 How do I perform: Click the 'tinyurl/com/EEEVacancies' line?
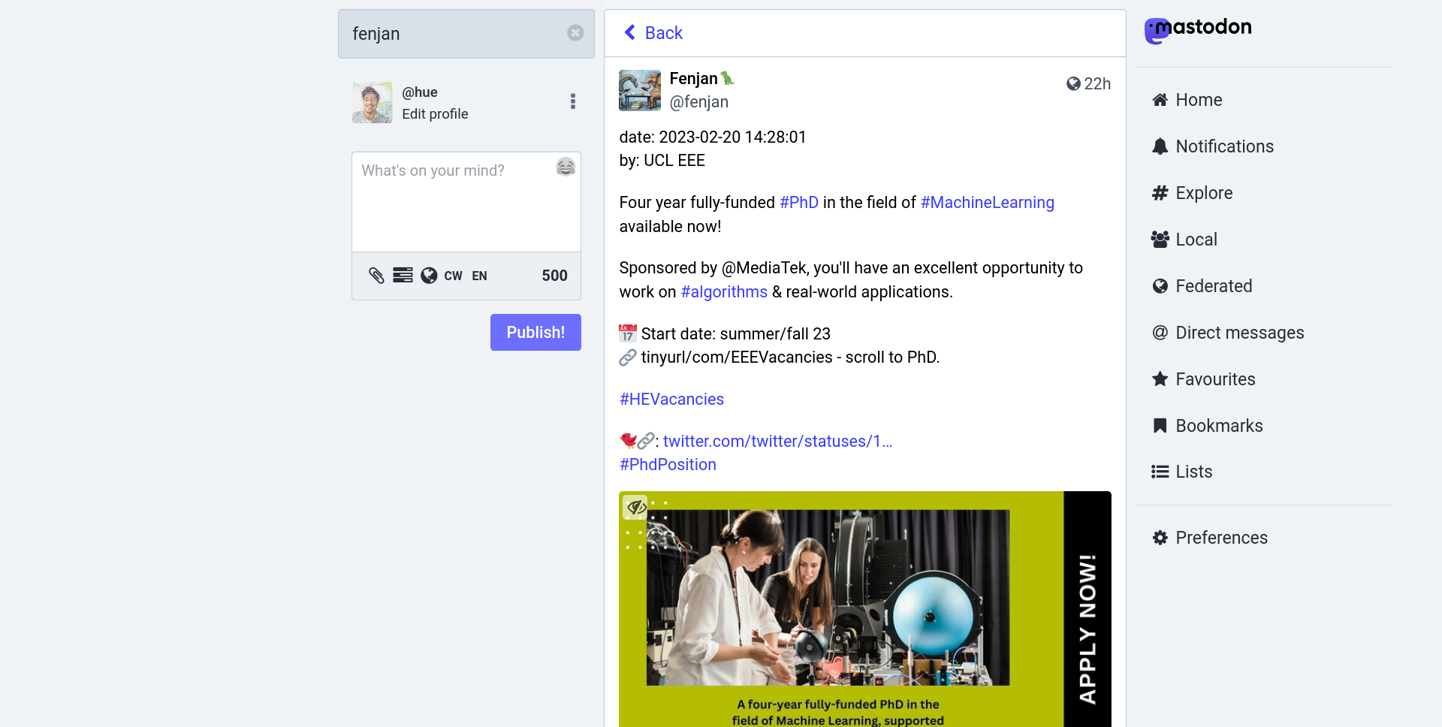coord(780,357)
